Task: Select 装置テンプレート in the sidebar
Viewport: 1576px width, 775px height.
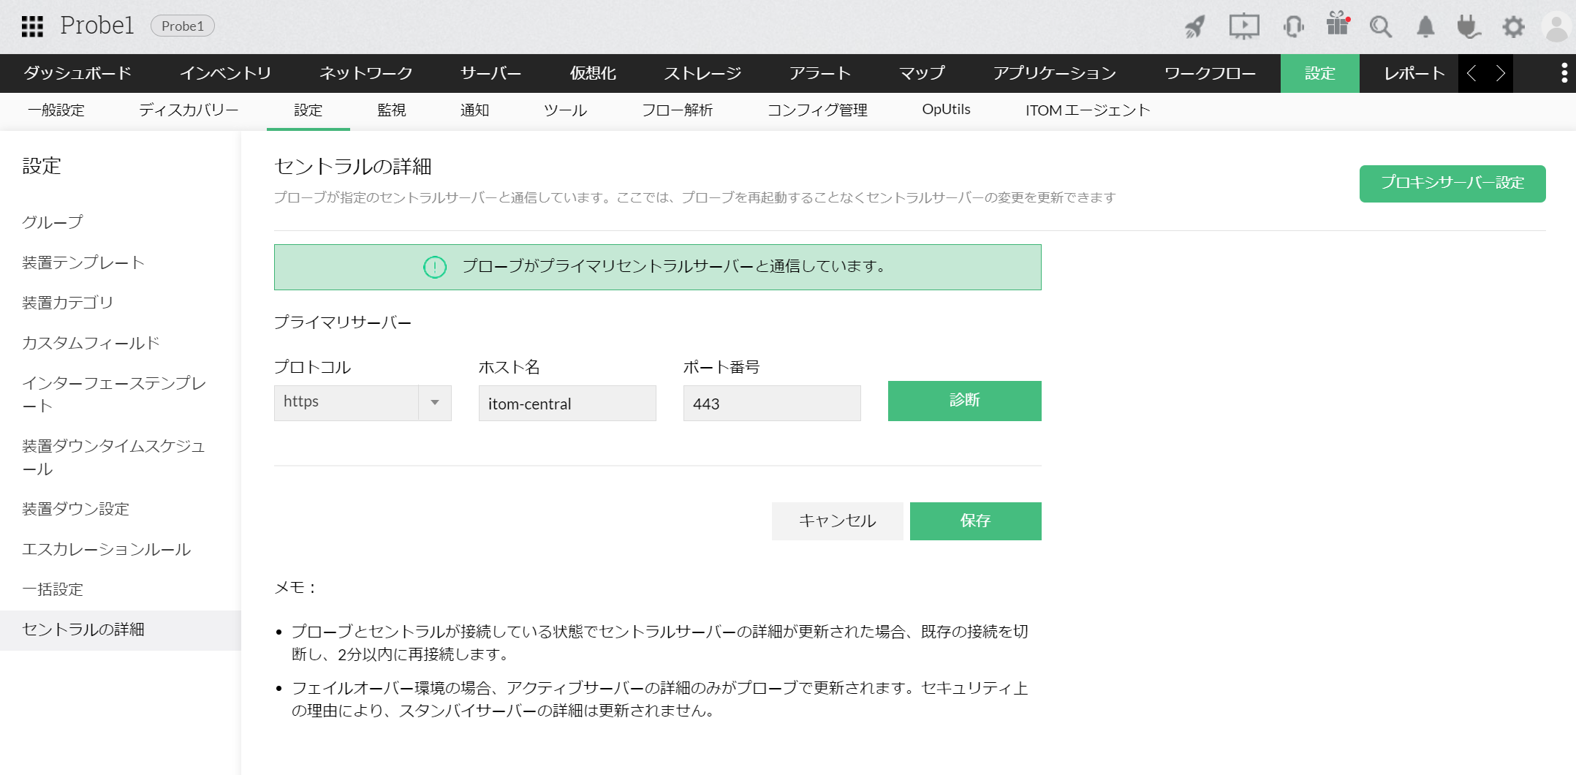Action: (x=83, y=262)
